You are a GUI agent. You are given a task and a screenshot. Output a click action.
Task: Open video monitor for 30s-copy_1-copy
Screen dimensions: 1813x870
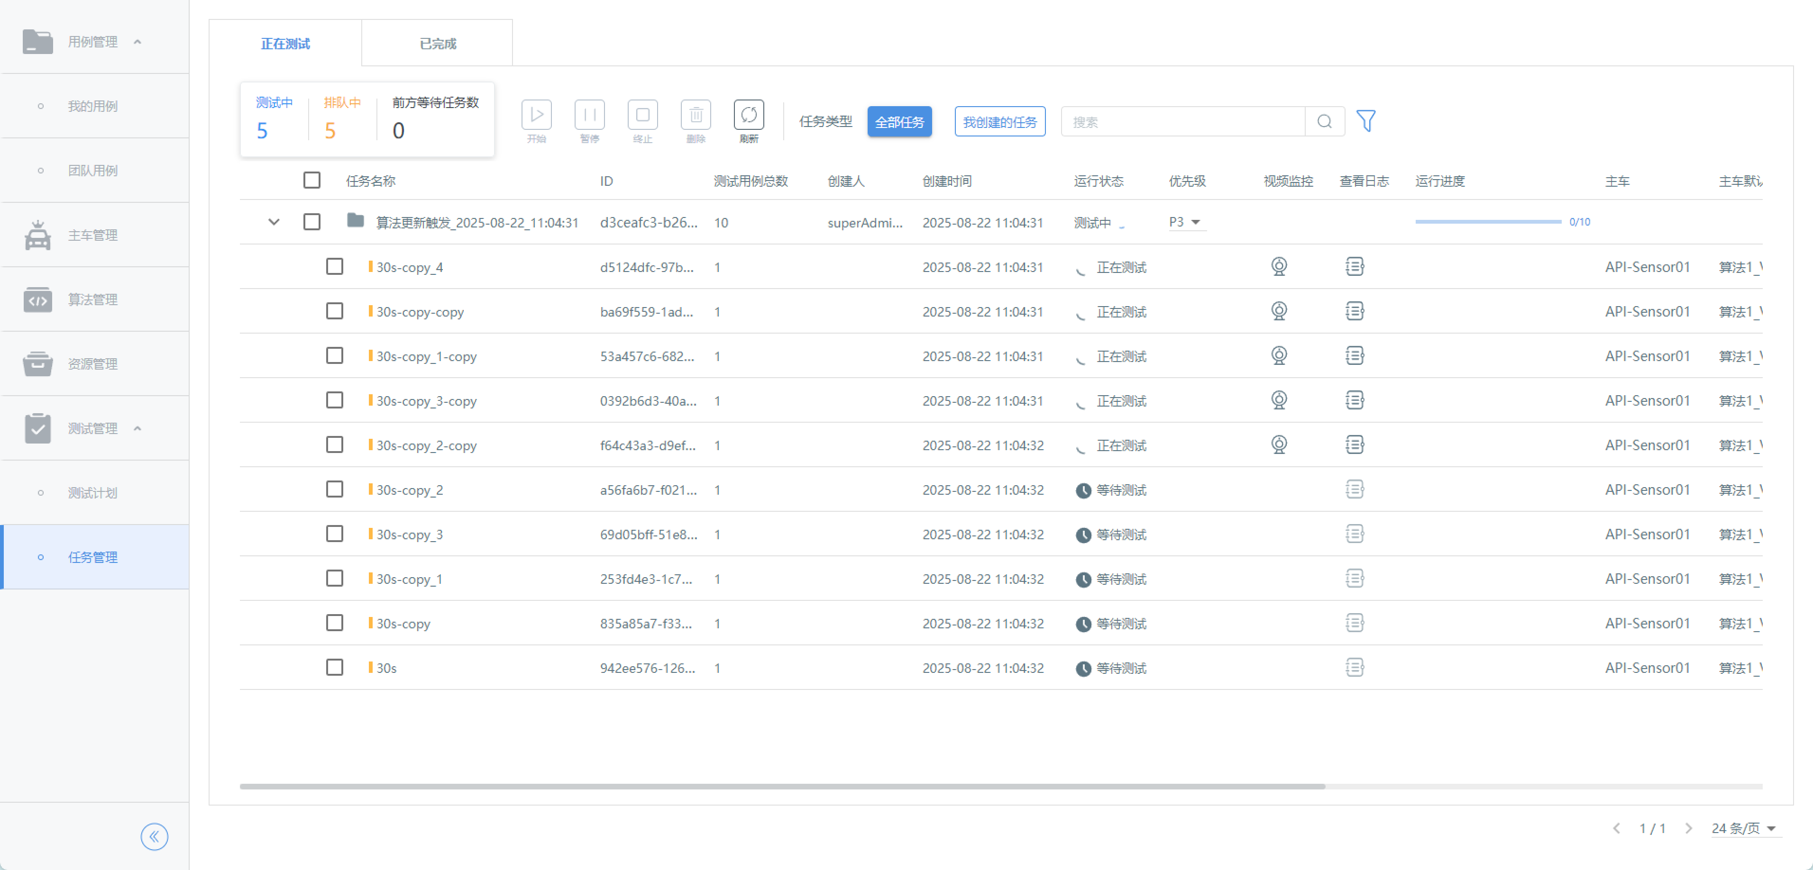point(1279,356)
